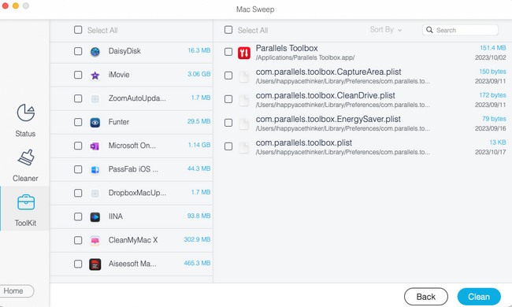Click iMovie's 3.06 GB size
The height and width of the screenshot is (307, 512).
coord(198,74)
